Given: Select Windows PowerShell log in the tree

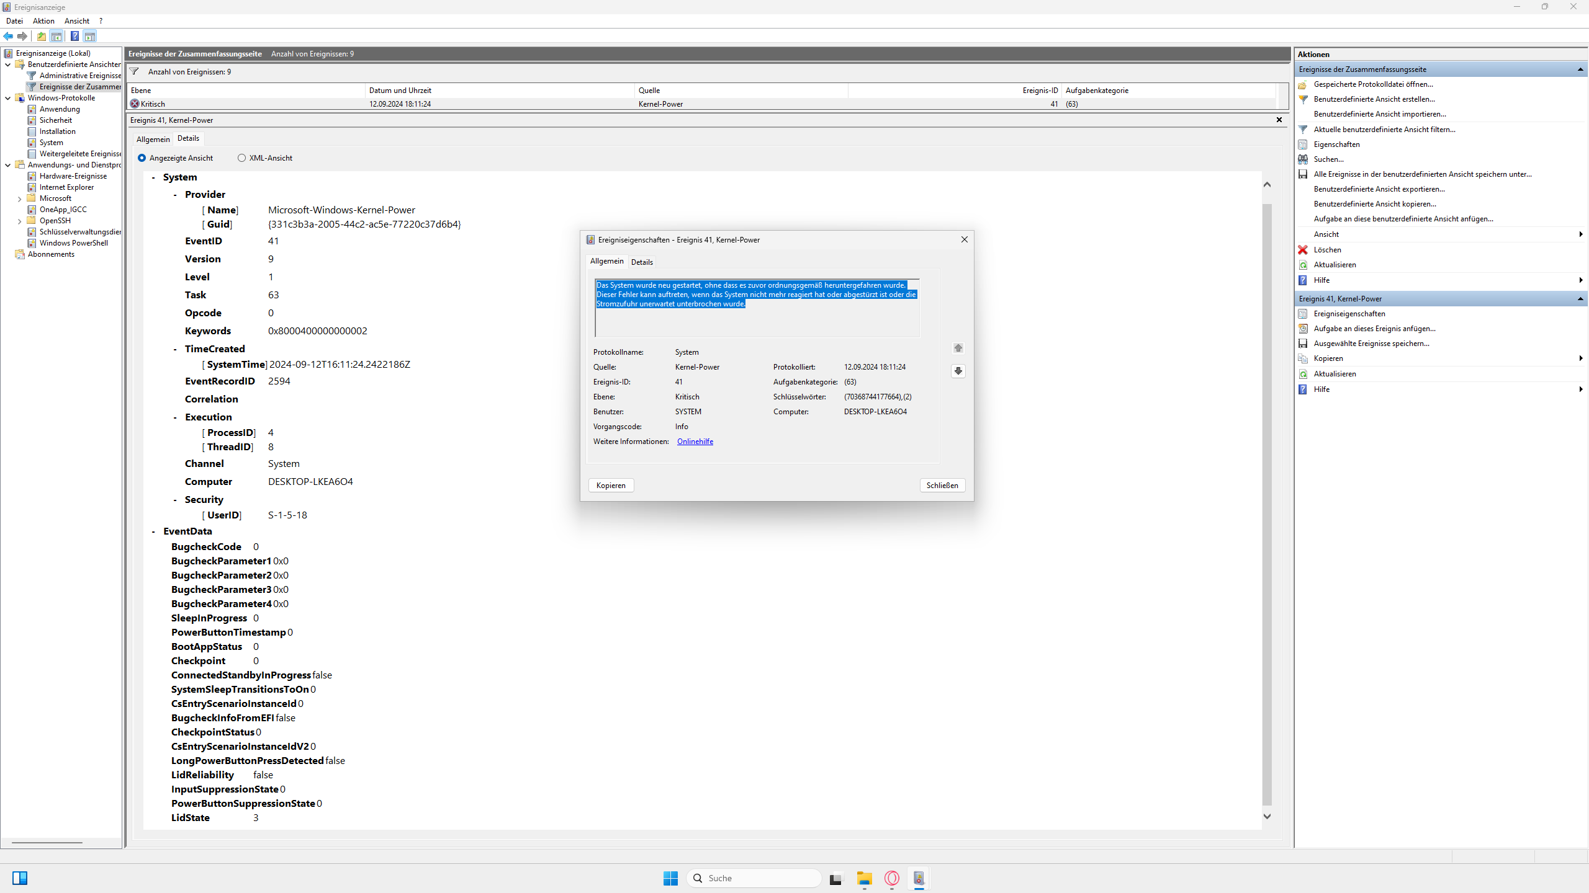Looking at the screenshot, I should pyautogui.click(x=73, y=243).
